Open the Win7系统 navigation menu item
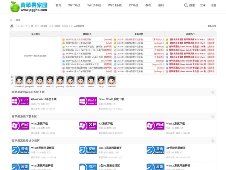The image size is (226, 170). 74,5
